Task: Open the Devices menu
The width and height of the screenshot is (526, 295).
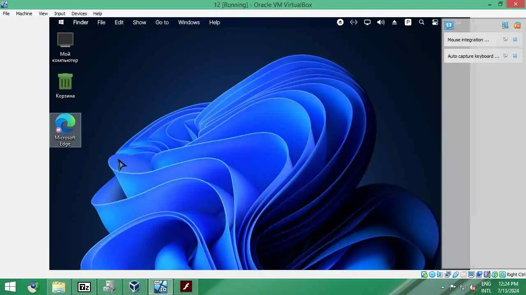Action: (x=79, y=14)
